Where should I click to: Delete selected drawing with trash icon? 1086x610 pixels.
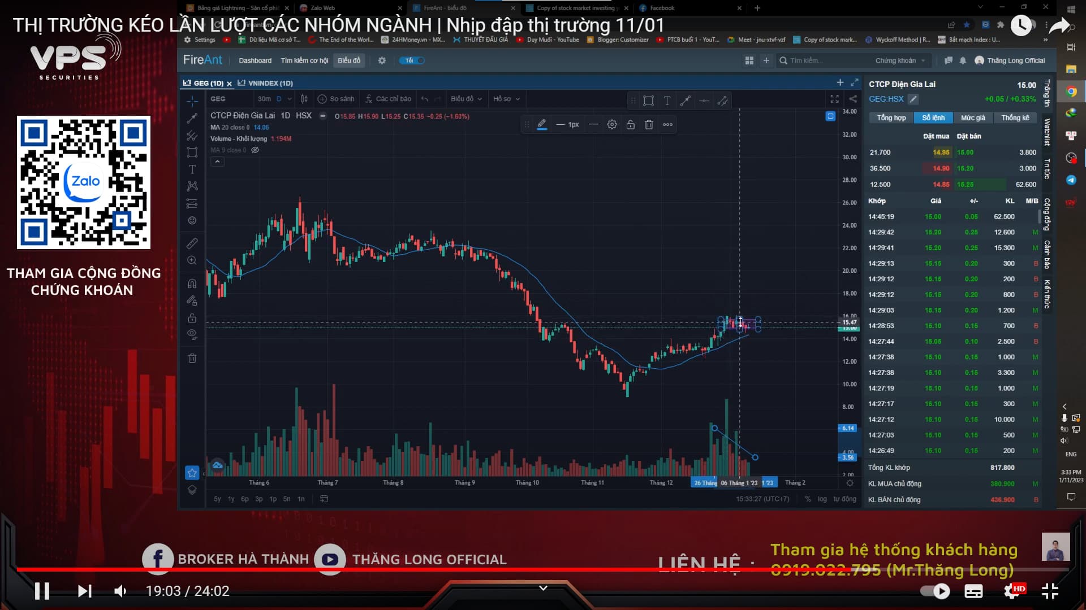[x=649, y=125]
